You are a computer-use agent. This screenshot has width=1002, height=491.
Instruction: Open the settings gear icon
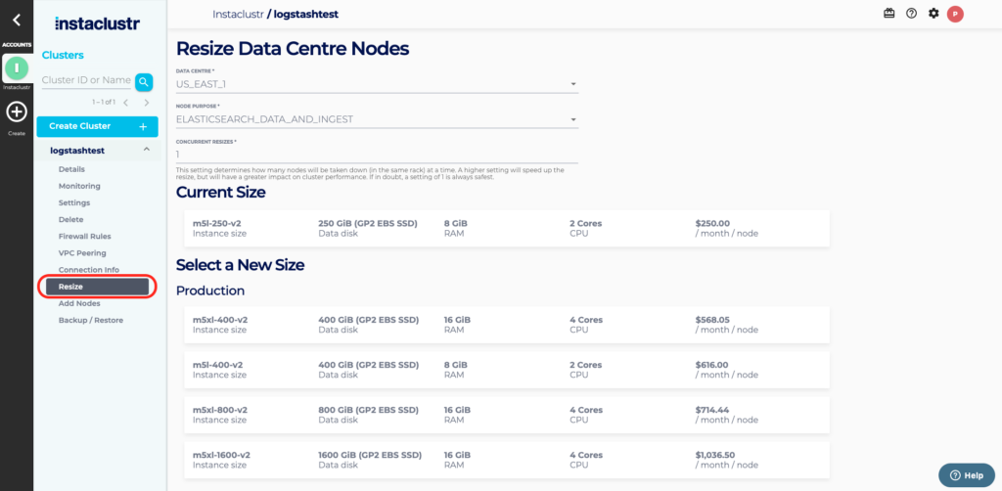(934, 14)
